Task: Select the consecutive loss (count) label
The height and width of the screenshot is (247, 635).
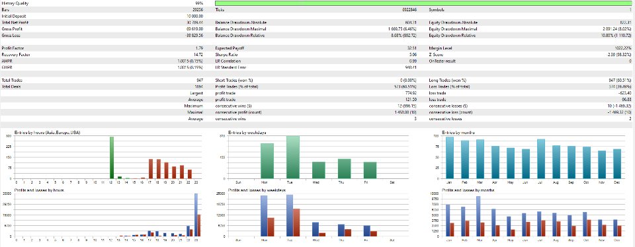Action: click(450, 113)
